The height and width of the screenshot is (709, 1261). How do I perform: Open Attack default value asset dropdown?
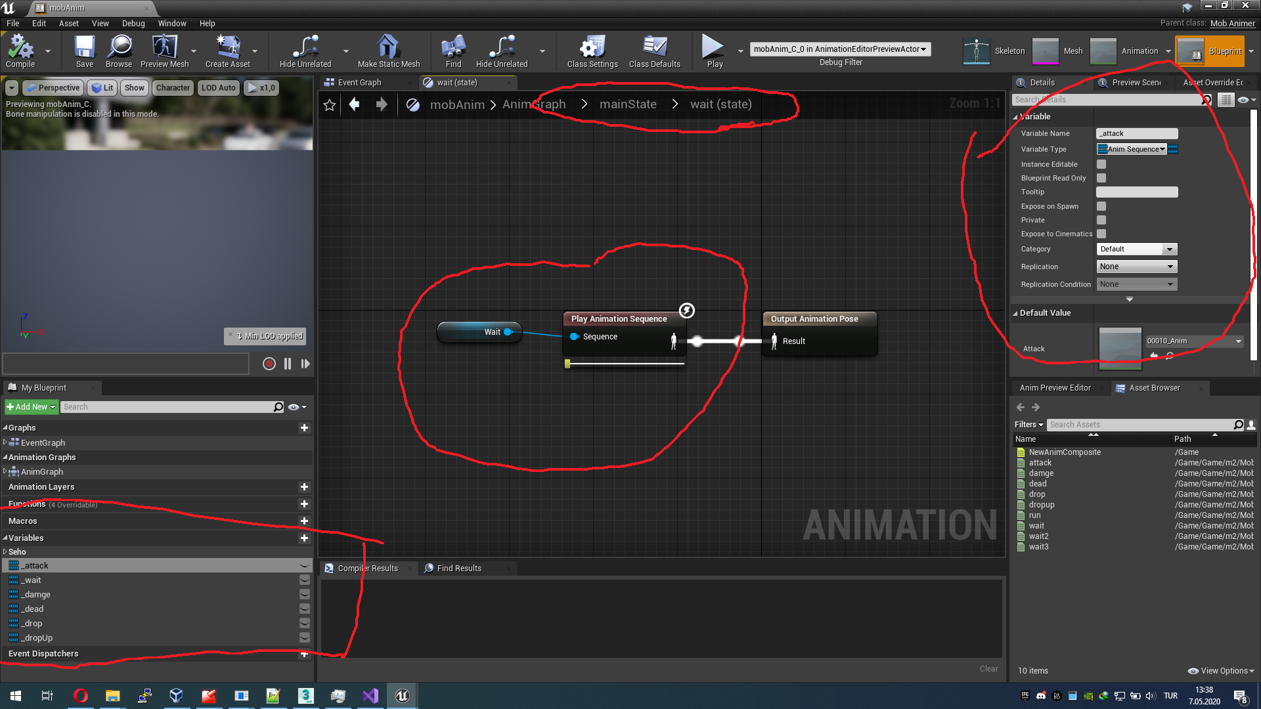[x=1195, y=341]
